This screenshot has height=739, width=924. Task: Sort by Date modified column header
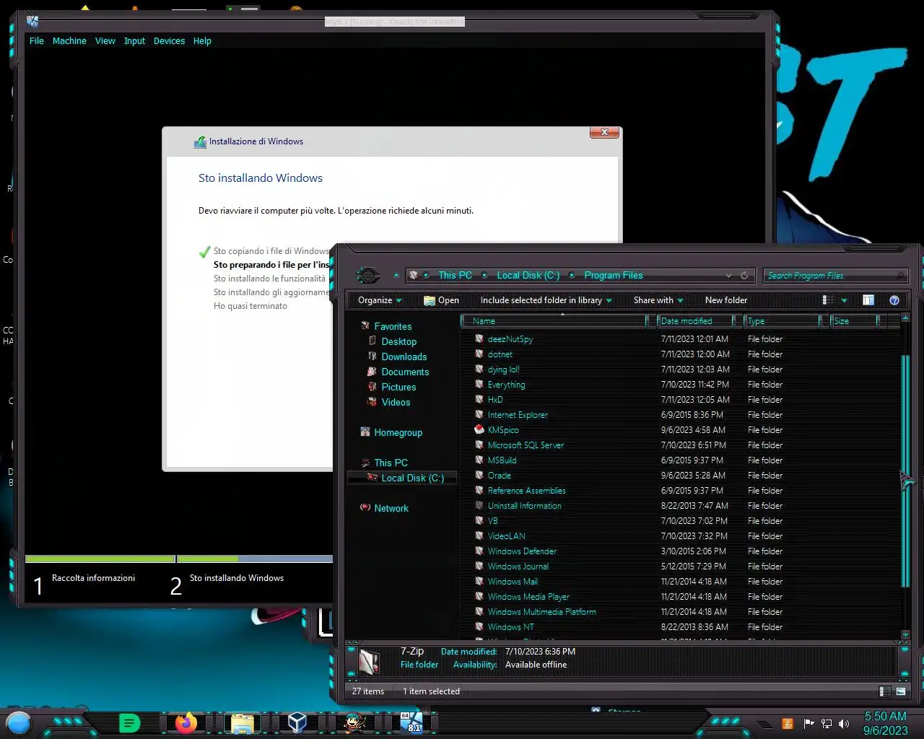pos(696,321)
